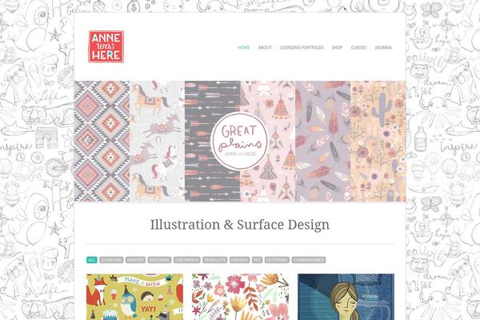Show Editorial category works
Screen dimensions: 480x320
pos(159,260)
